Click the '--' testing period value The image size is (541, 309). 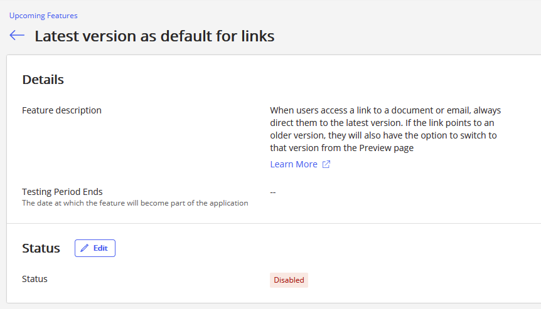pos(273,192)
